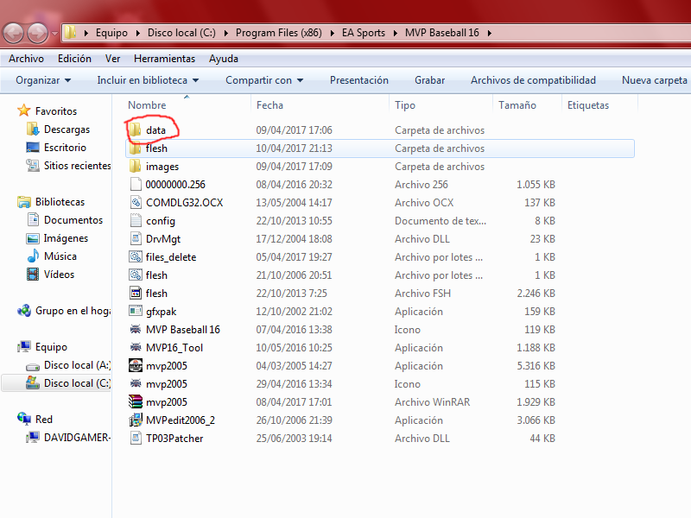Click the Nueva carpeta button
The image size is (691, 518).
click(x=654, y=80)
